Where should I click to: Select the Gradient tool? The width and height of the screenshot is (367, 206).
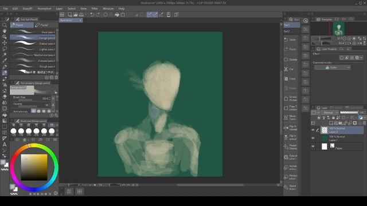pos(5,121)
